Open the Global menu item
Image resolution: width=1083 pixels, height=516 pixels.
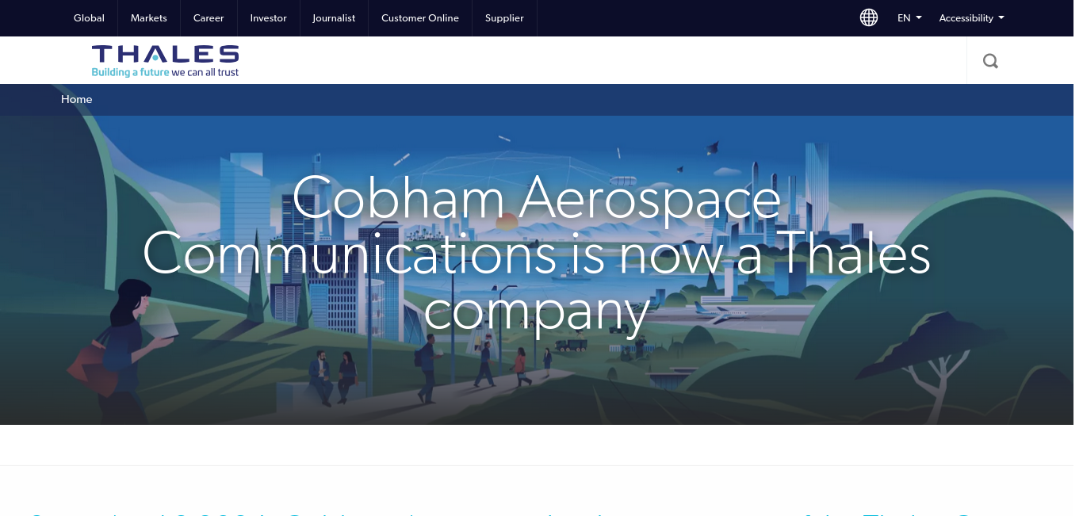(89, 18)
